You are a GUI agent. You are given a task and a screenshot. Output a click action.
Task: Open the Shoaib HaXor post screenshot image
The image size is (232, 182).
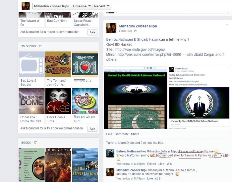[x=199, y=97]
